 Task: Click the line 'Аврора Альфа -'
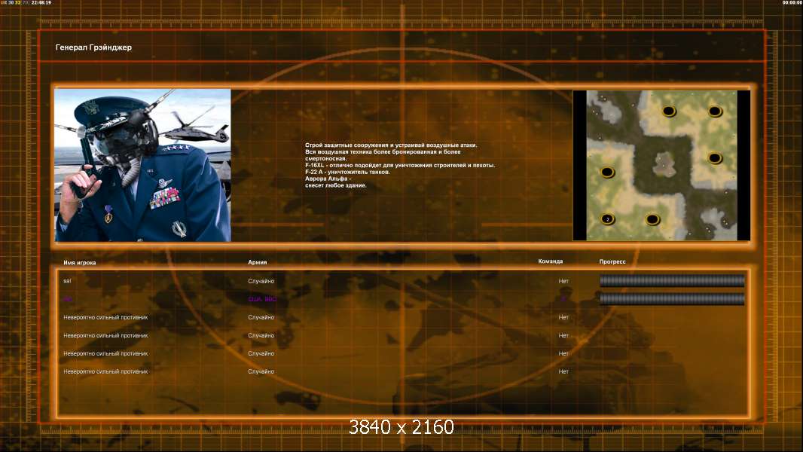(x=328, y=179)
